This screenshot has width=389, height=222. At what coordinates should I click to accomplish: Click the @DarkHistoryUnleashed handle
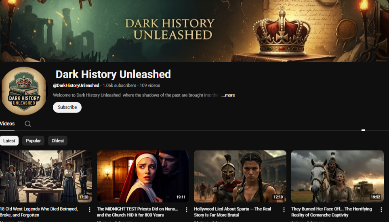point(76,86)
